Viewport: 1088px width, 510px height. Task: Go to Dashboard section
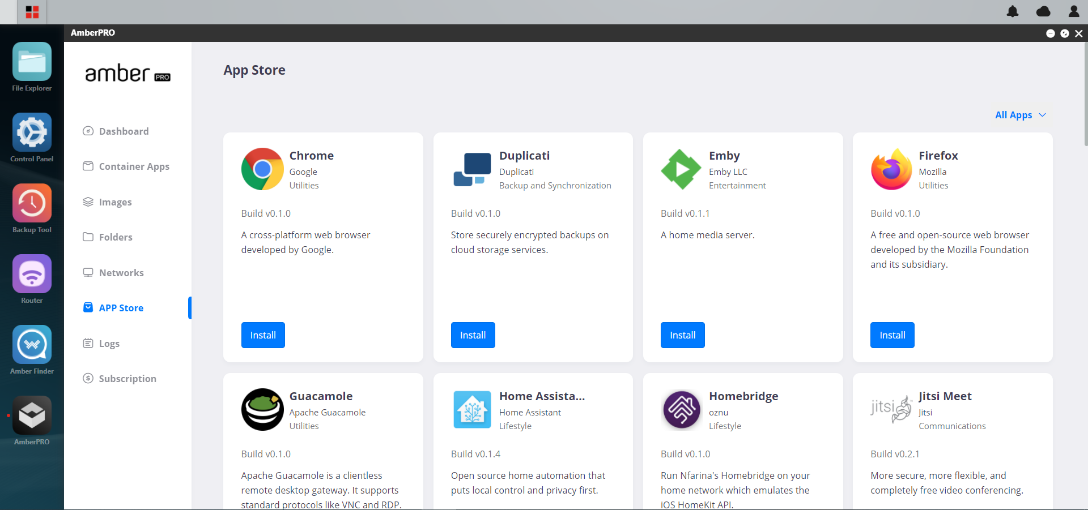(x=124, y=131)
